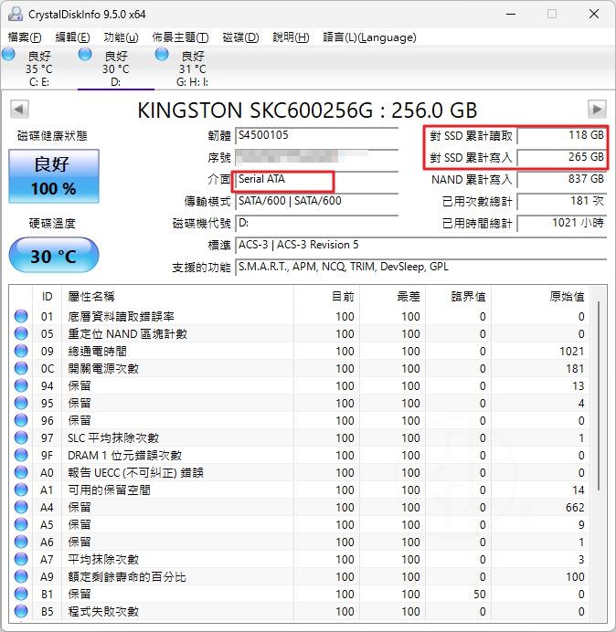Viewport: 616px width, 632px height.
Task: Click raw value 662 in row A4
Action: (x=575, y=507)
